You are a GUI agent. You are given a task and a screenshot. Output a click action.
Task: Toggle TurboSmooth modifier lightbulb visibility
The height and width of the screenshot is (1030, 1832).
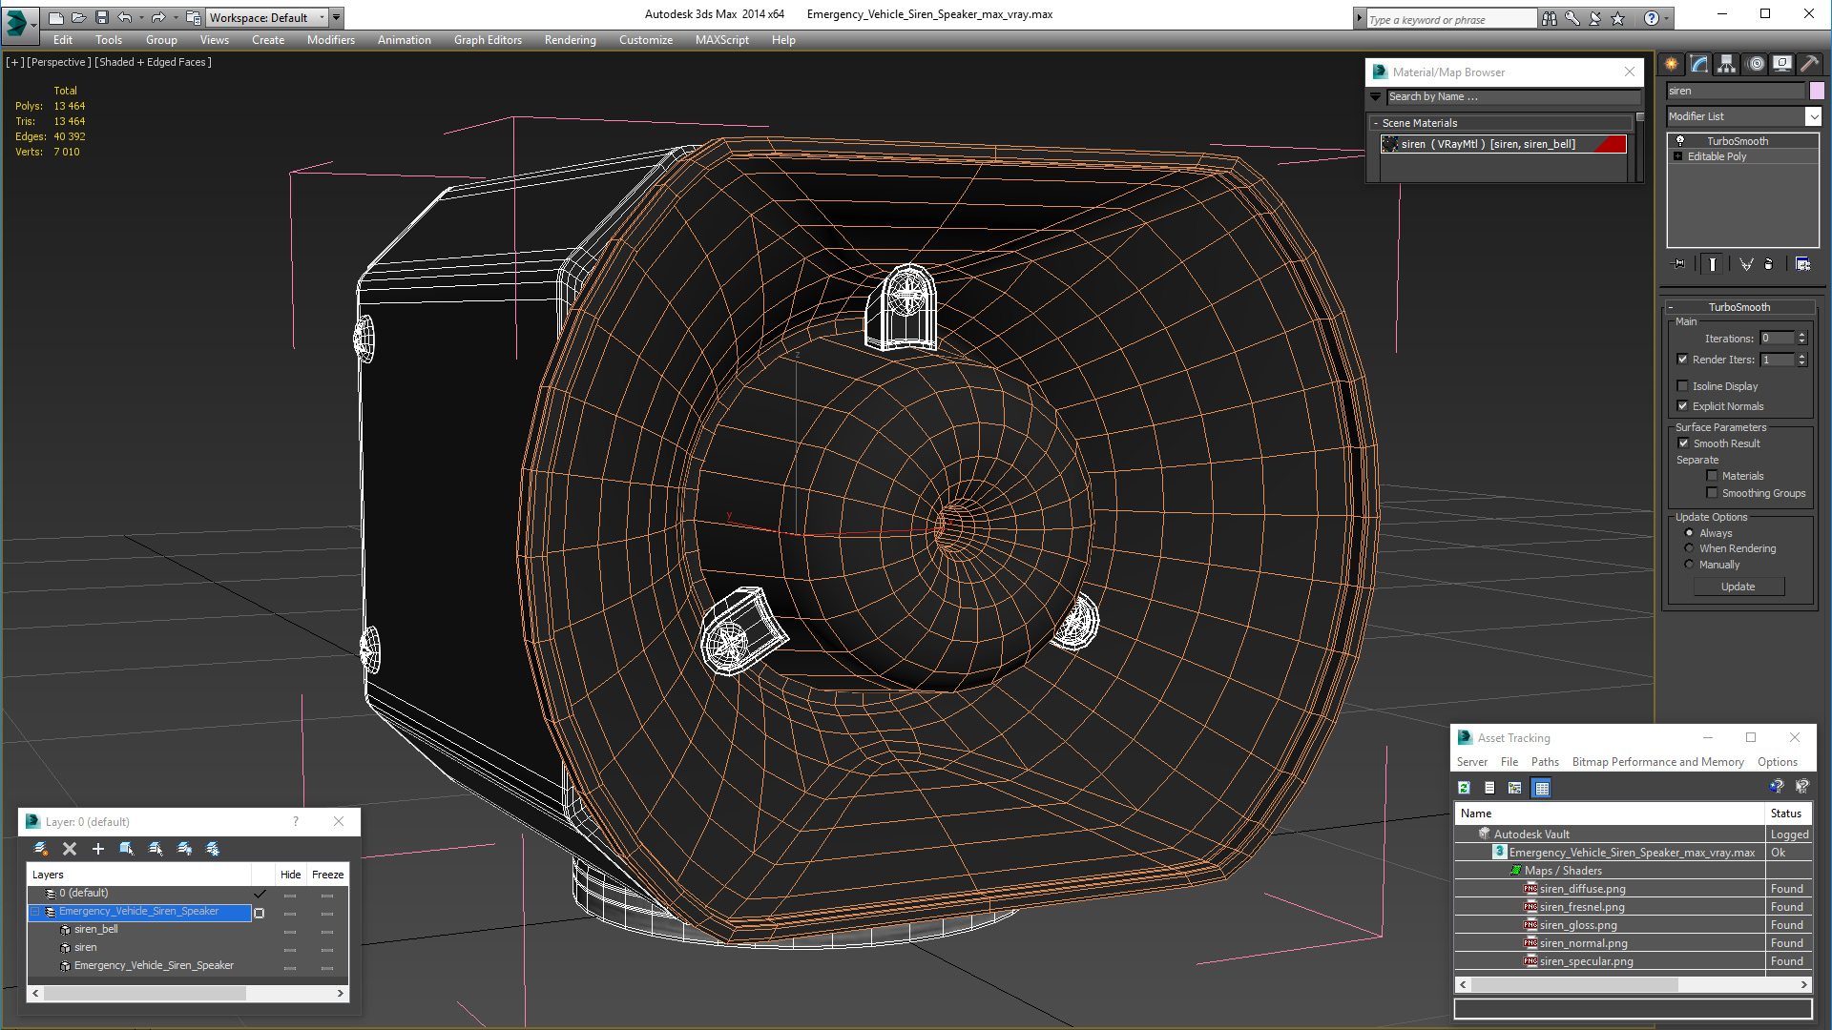coord(1680,141)
